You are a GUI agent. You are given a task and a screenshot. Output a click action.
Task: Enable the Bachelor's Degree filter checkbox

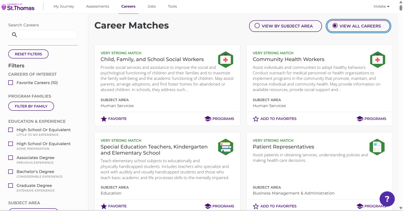pos(11,172)
